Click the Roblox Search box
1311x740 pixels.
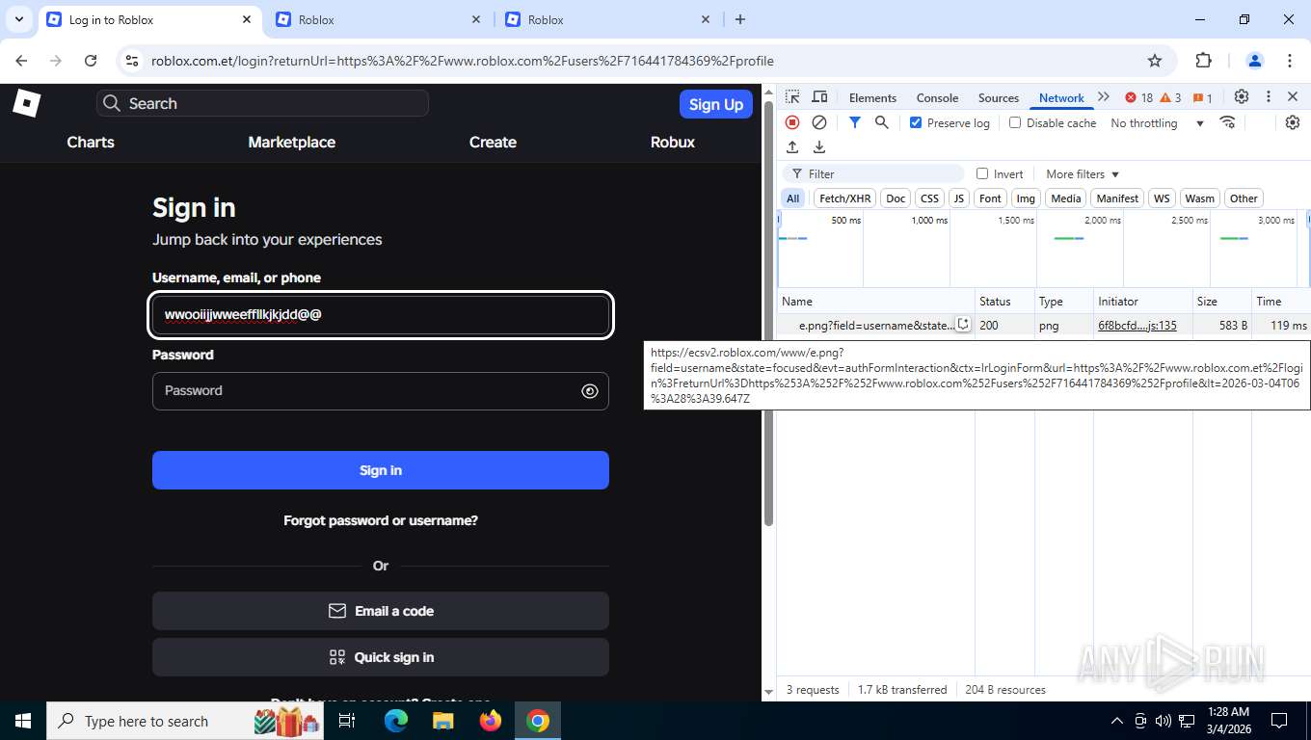point(262,103)
